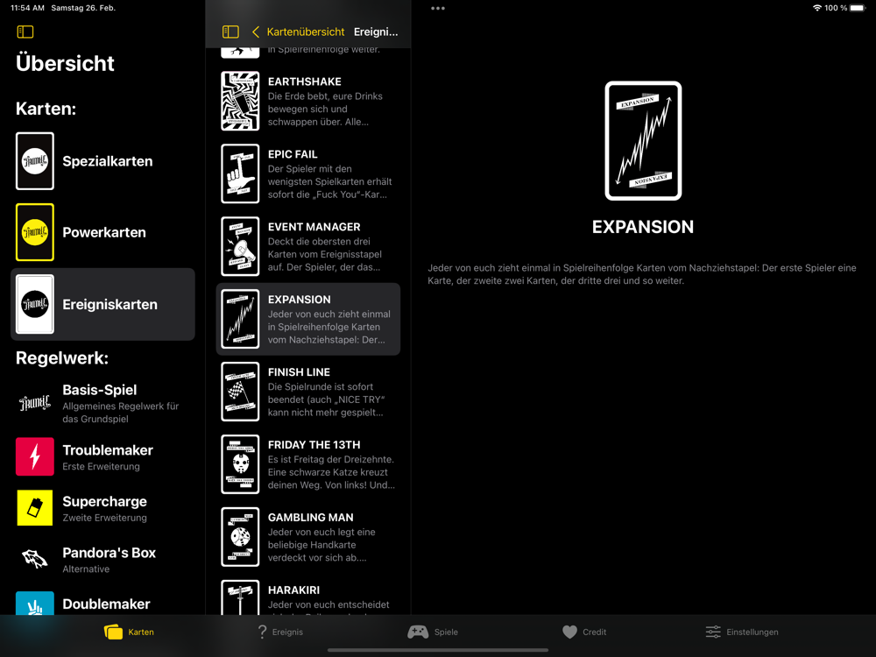Viewport: 876px width, 657px height.
Task: Click the yellow Powerkarten card icon
Action: pos(35,232)
